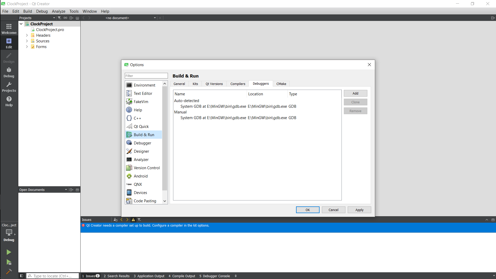Image resolution: width=496 pixels, height=279 pixels.
Task: Build project with hammer icon
Action: pos(9,272)
